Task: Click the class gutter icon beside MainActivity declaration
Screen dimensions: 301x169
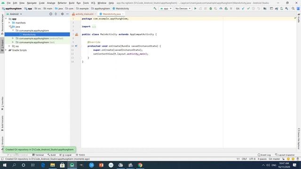Action: [x=77, y=34]
